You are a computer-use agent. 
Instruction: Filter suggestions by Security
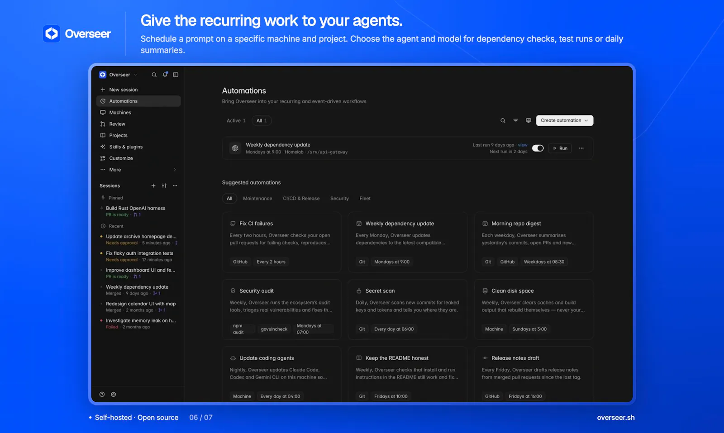click(x=339, y=198)
